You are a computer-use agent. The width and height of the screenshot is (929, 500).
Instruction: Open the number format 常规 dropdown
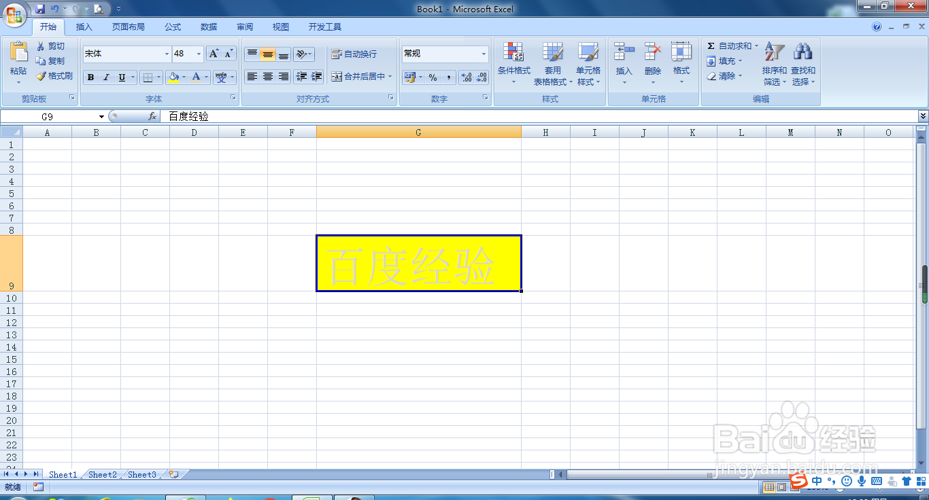484,54
